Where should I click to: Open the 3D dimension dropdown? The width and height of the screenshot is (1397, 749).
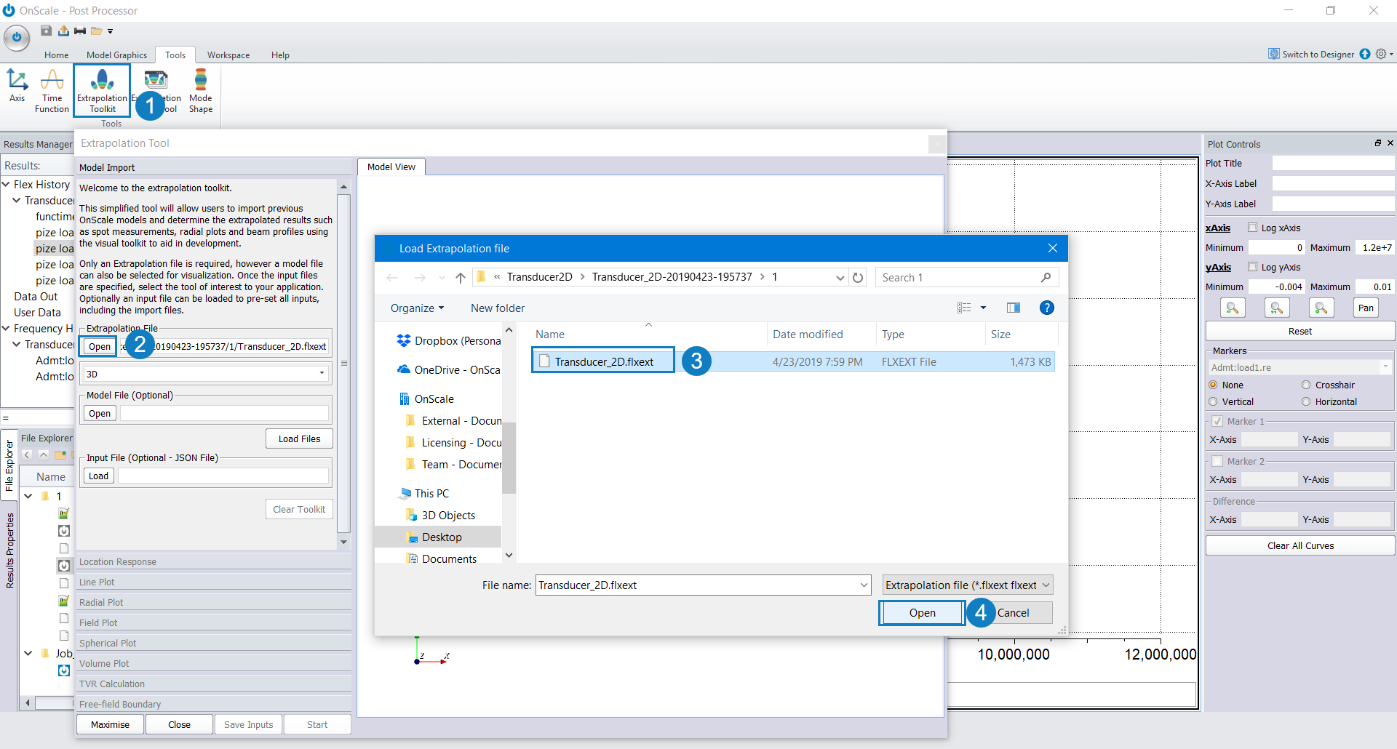pos(207,374)
